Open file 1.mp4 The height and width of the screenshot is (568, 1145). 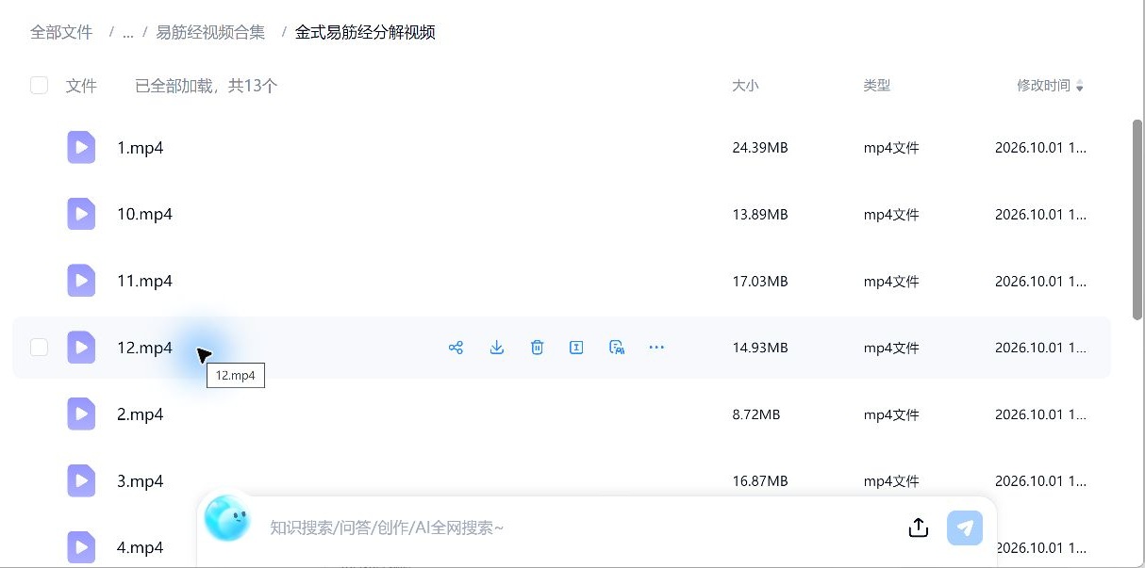pos(141,148)
